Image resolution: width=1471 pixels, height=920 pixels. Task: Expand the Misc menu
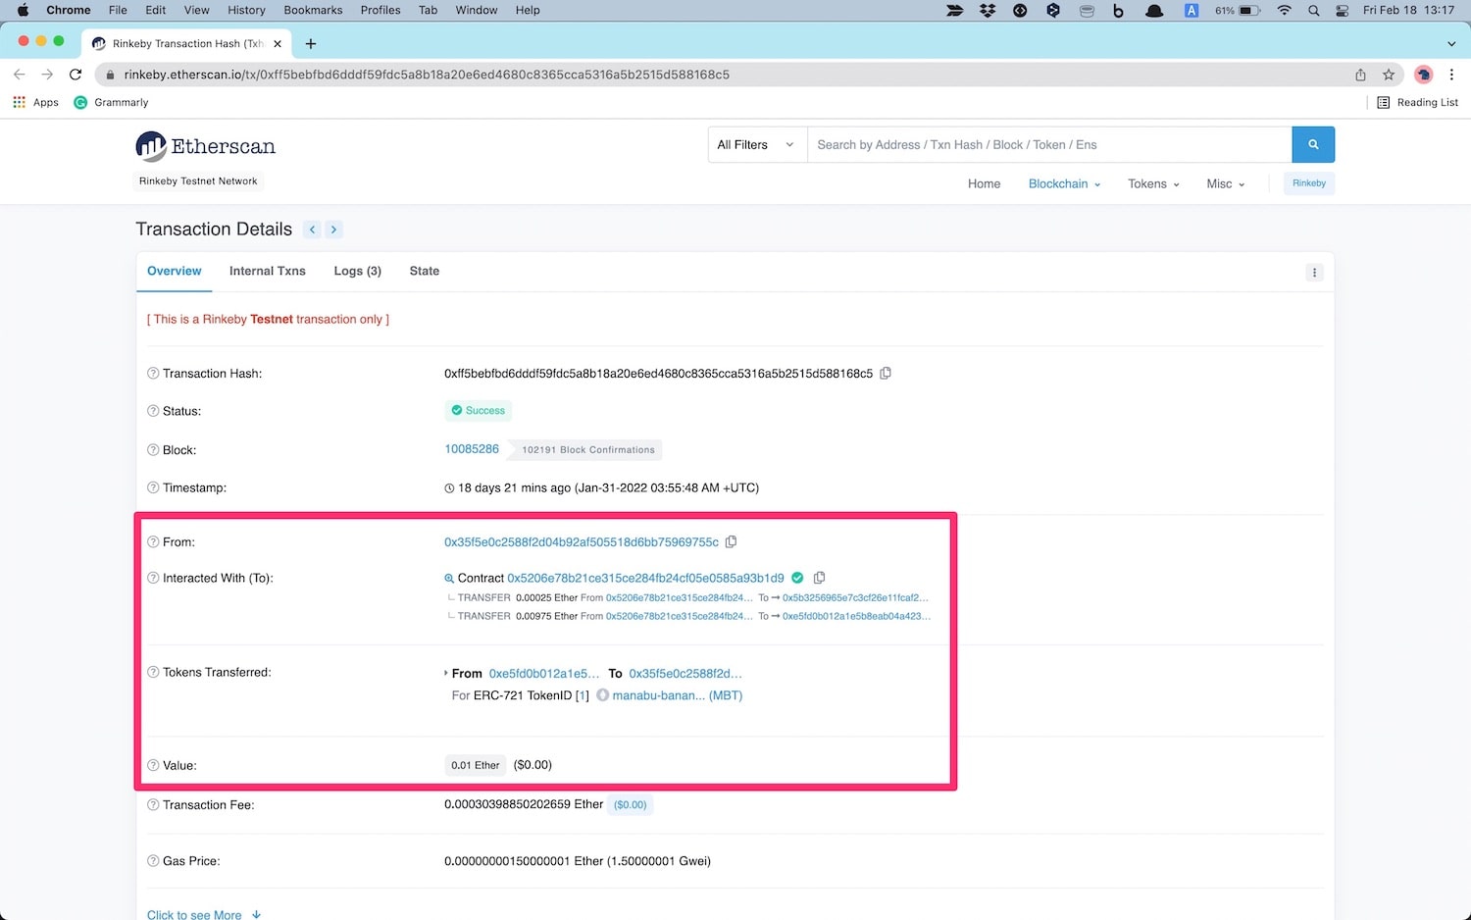coord(1226,183)
